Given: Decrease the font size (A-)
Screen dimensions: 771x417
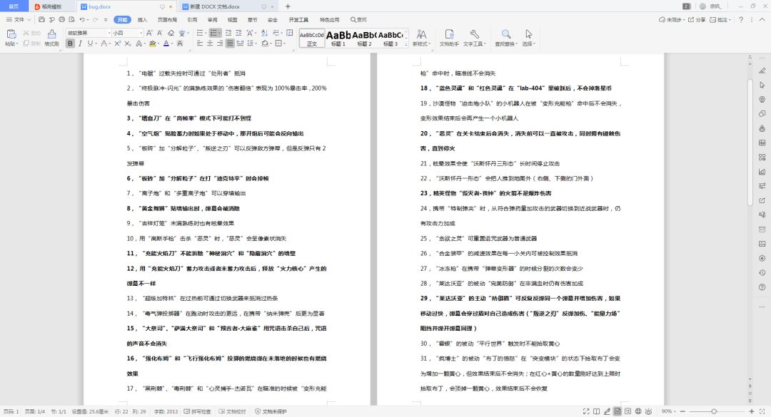Looking at the screenshot, I should (x=160, y=33).
